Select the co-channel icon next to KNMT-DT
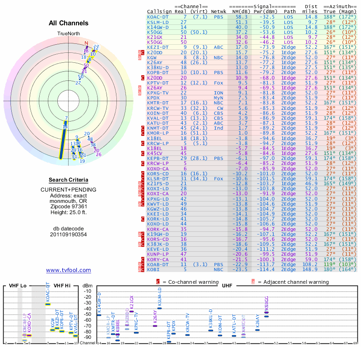This screenshot has width=361, height=347. tap(143, 128)
